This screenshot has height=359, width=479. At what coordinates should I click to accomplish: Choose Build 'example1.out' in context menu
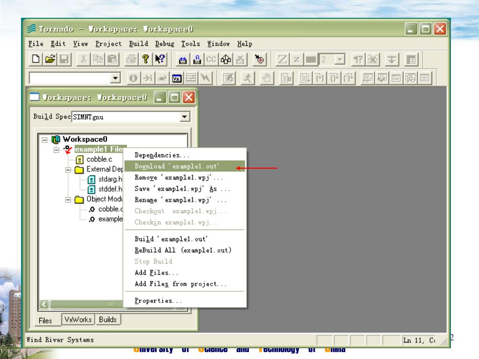(x=184, y=239)
